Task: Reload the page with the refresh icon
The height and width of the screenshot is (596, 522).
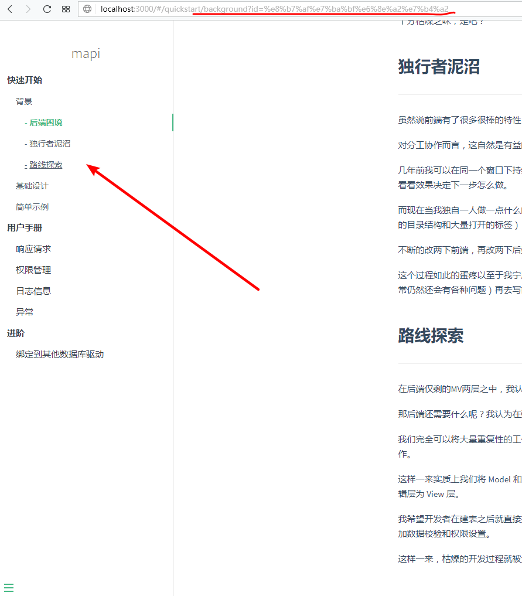Action: point(47,9)
